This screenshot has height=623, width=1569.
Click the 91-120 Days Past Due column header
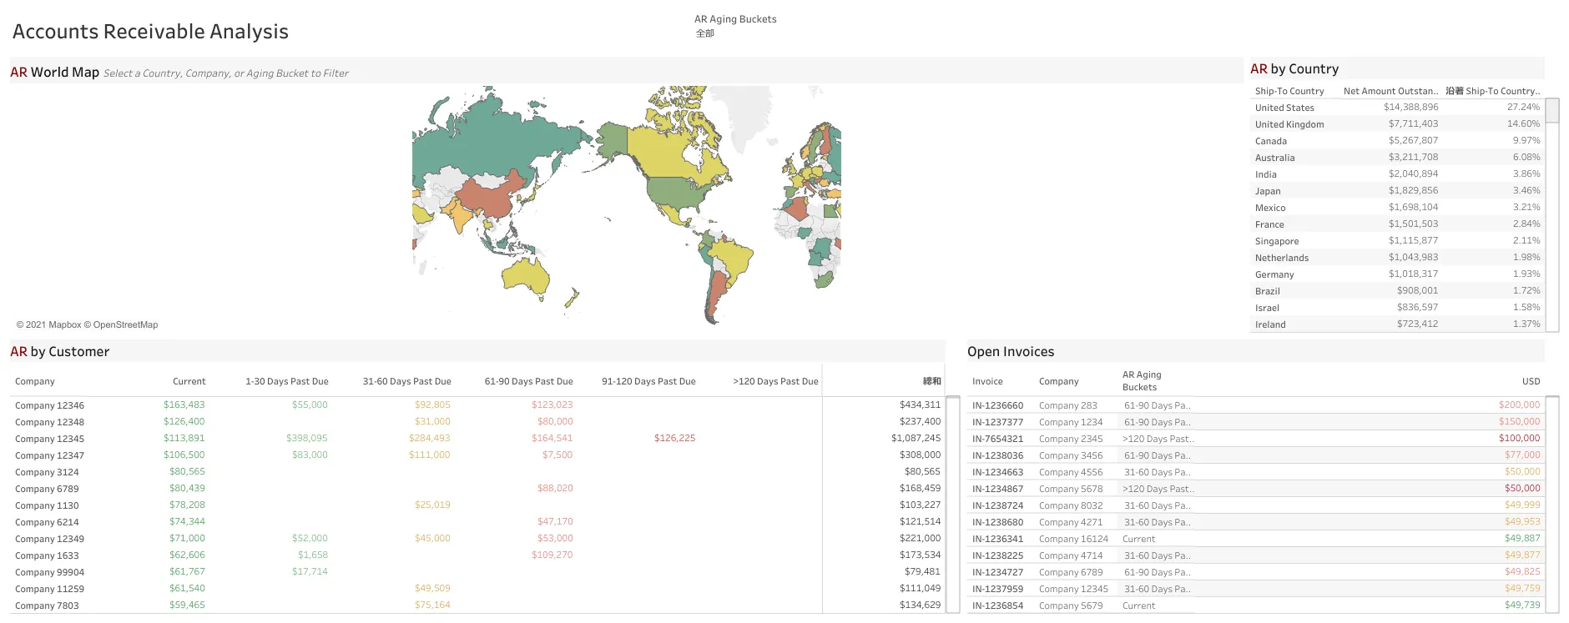click(x=648, y=381)
